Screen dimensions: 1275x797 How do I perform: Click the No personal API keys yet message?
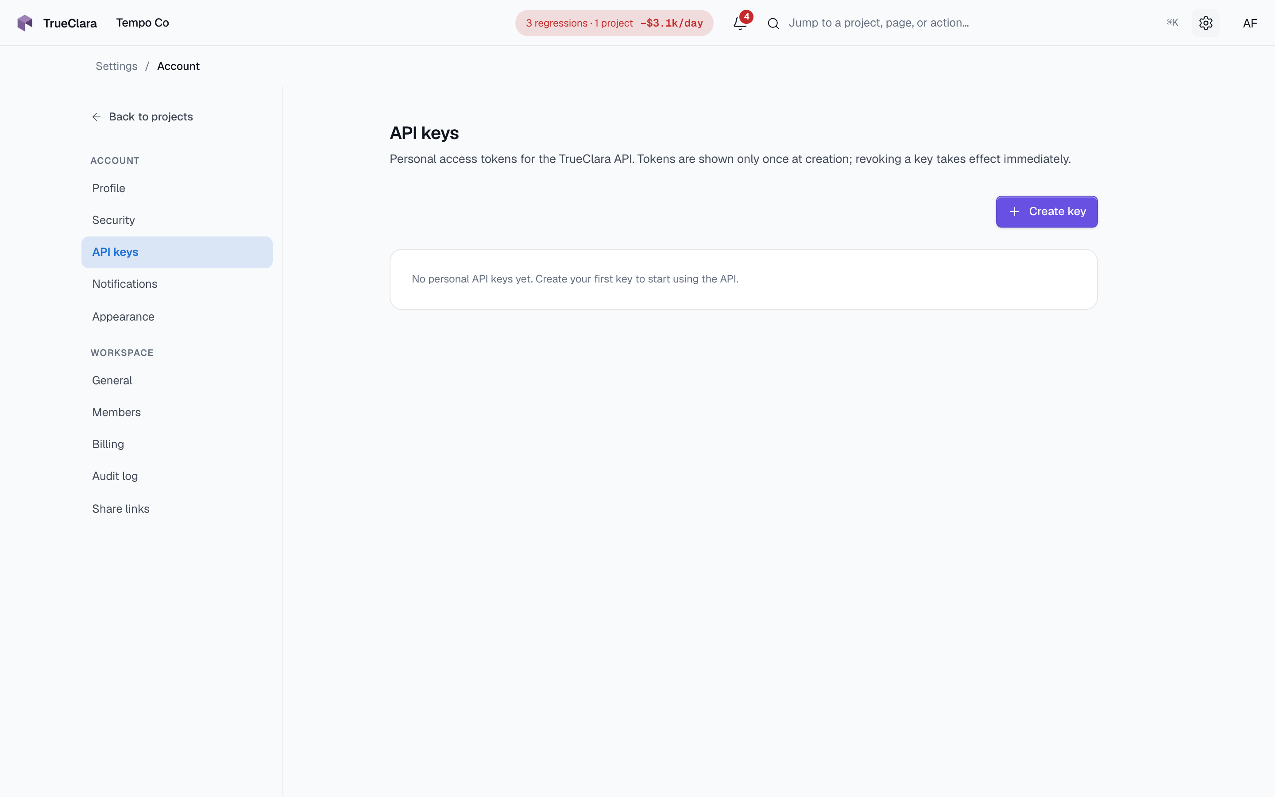[575, 279]
